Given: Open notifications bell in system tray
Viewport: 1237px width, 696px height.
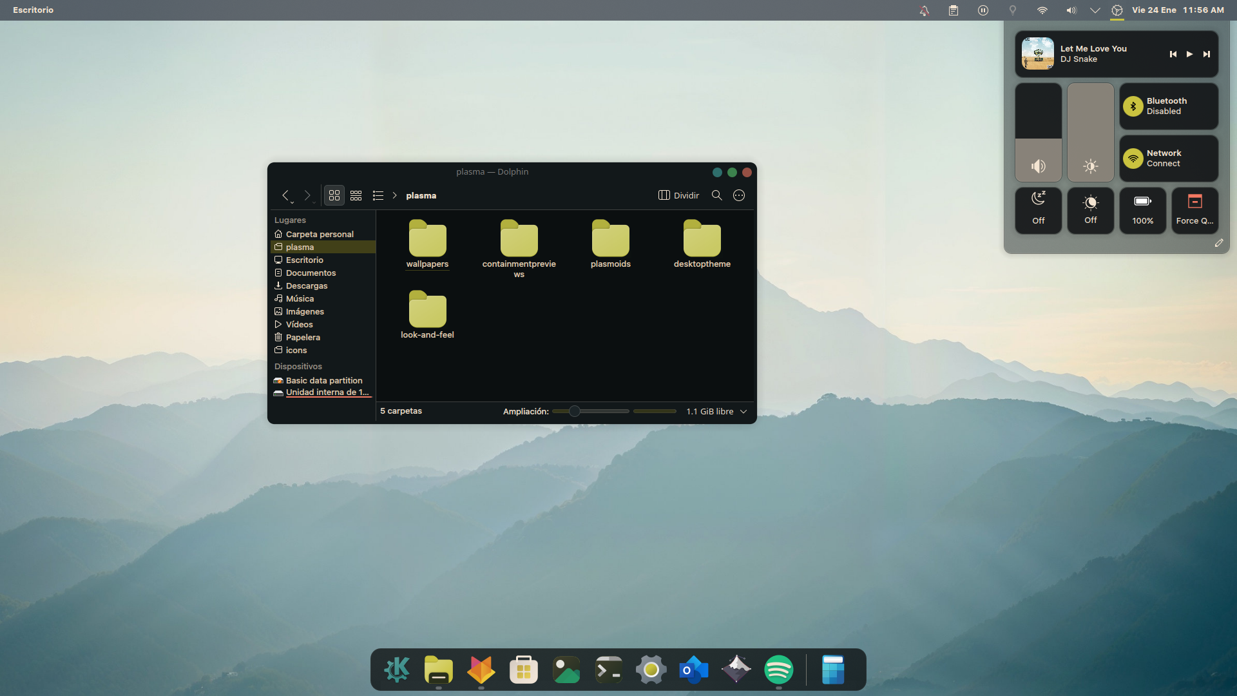Looking at the screenshot, I should point(924,10).
